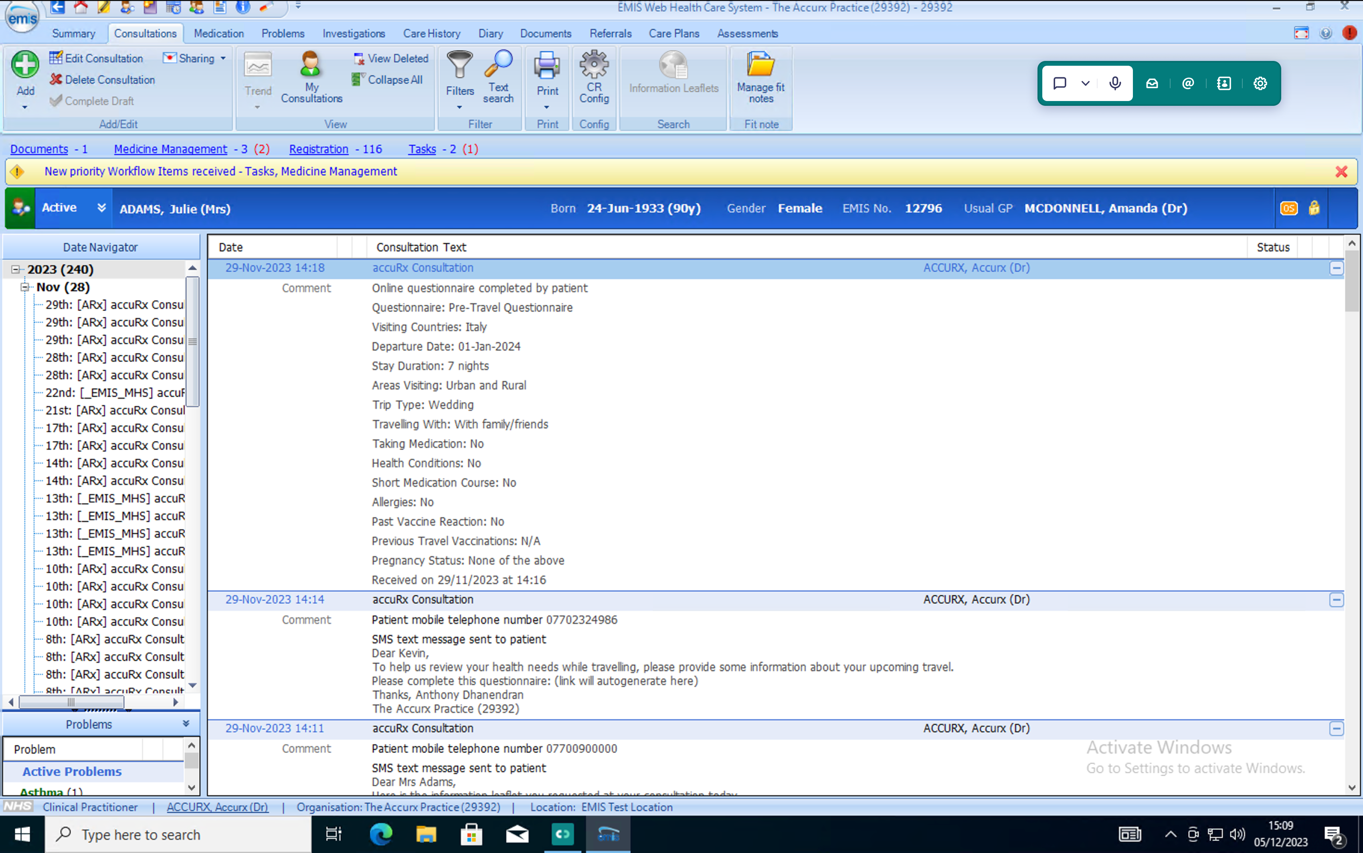This screenshot has width=1363, height=853.
Task: Click the patient precis person icon
Action: 20,208
